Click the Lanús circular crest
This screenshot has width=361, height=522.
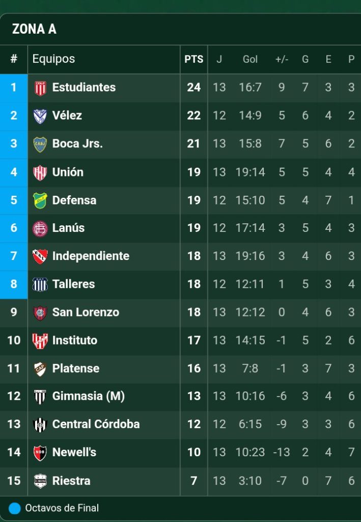pos(40,228)
